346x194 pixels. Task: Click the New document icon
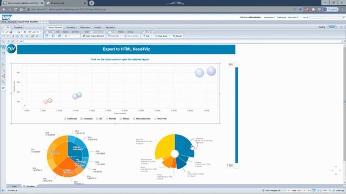click(3, 32)
